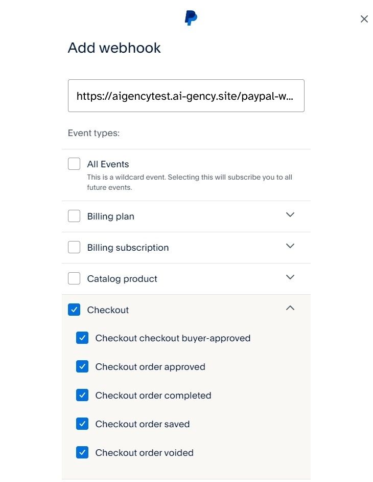Viewport: 373px width, 482px height.
Task: Collapse the Checkout section chevron
Action: (x=290, y=308)
